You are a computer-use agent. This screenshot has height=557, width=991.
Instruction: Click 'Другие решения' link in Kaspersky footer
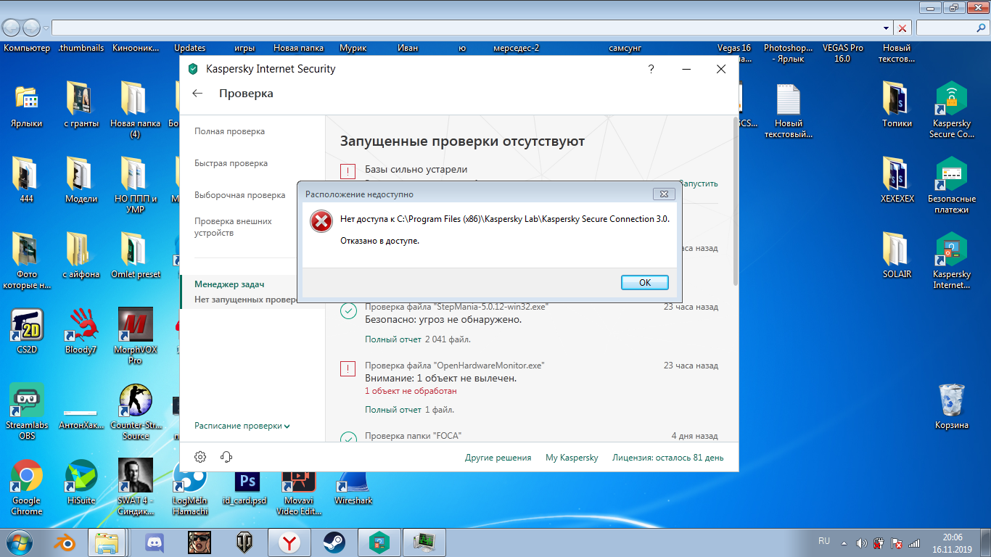pyautogui.click(x=498, y=458)
